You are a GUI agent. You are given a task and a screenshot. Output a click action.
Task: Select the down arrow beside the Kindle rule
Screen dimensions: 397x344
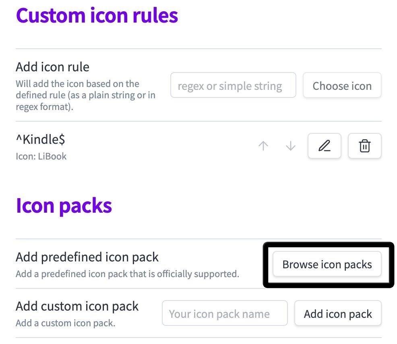coord(291,146)
